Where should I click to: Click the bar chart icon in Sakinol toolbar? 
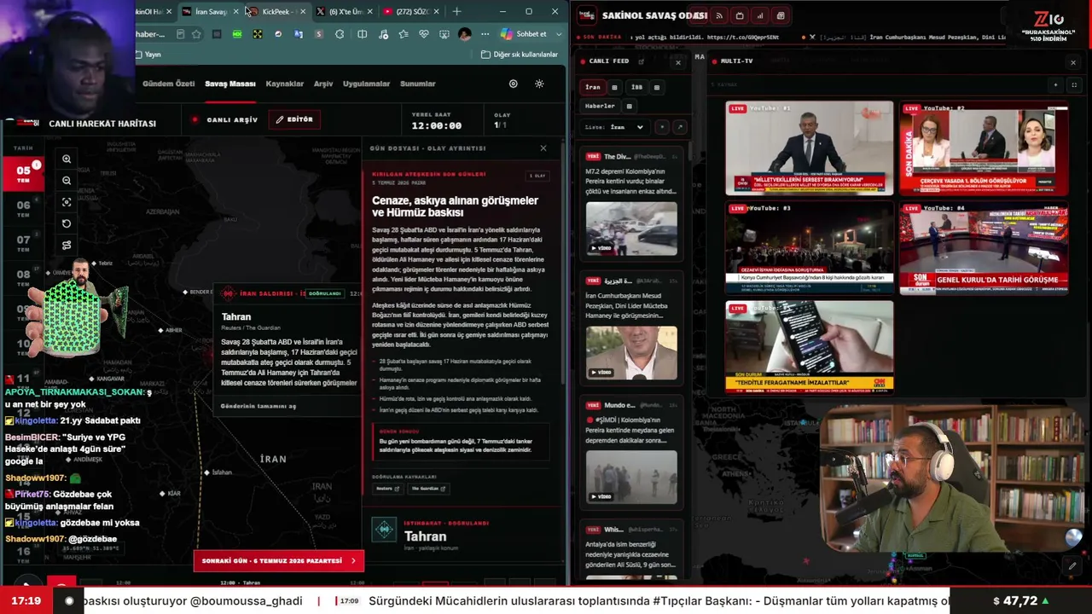point(760,15)
